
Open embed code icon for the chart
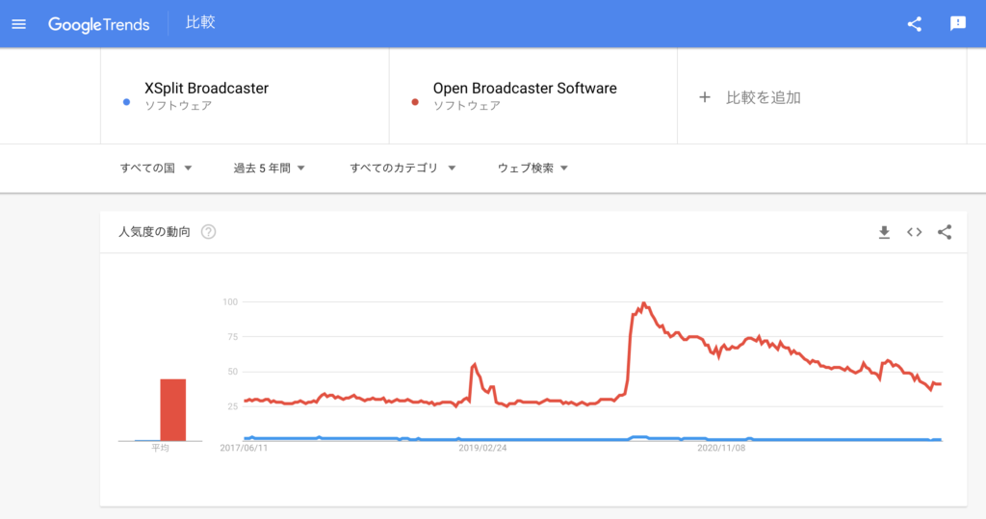click(x=915, y=232)
